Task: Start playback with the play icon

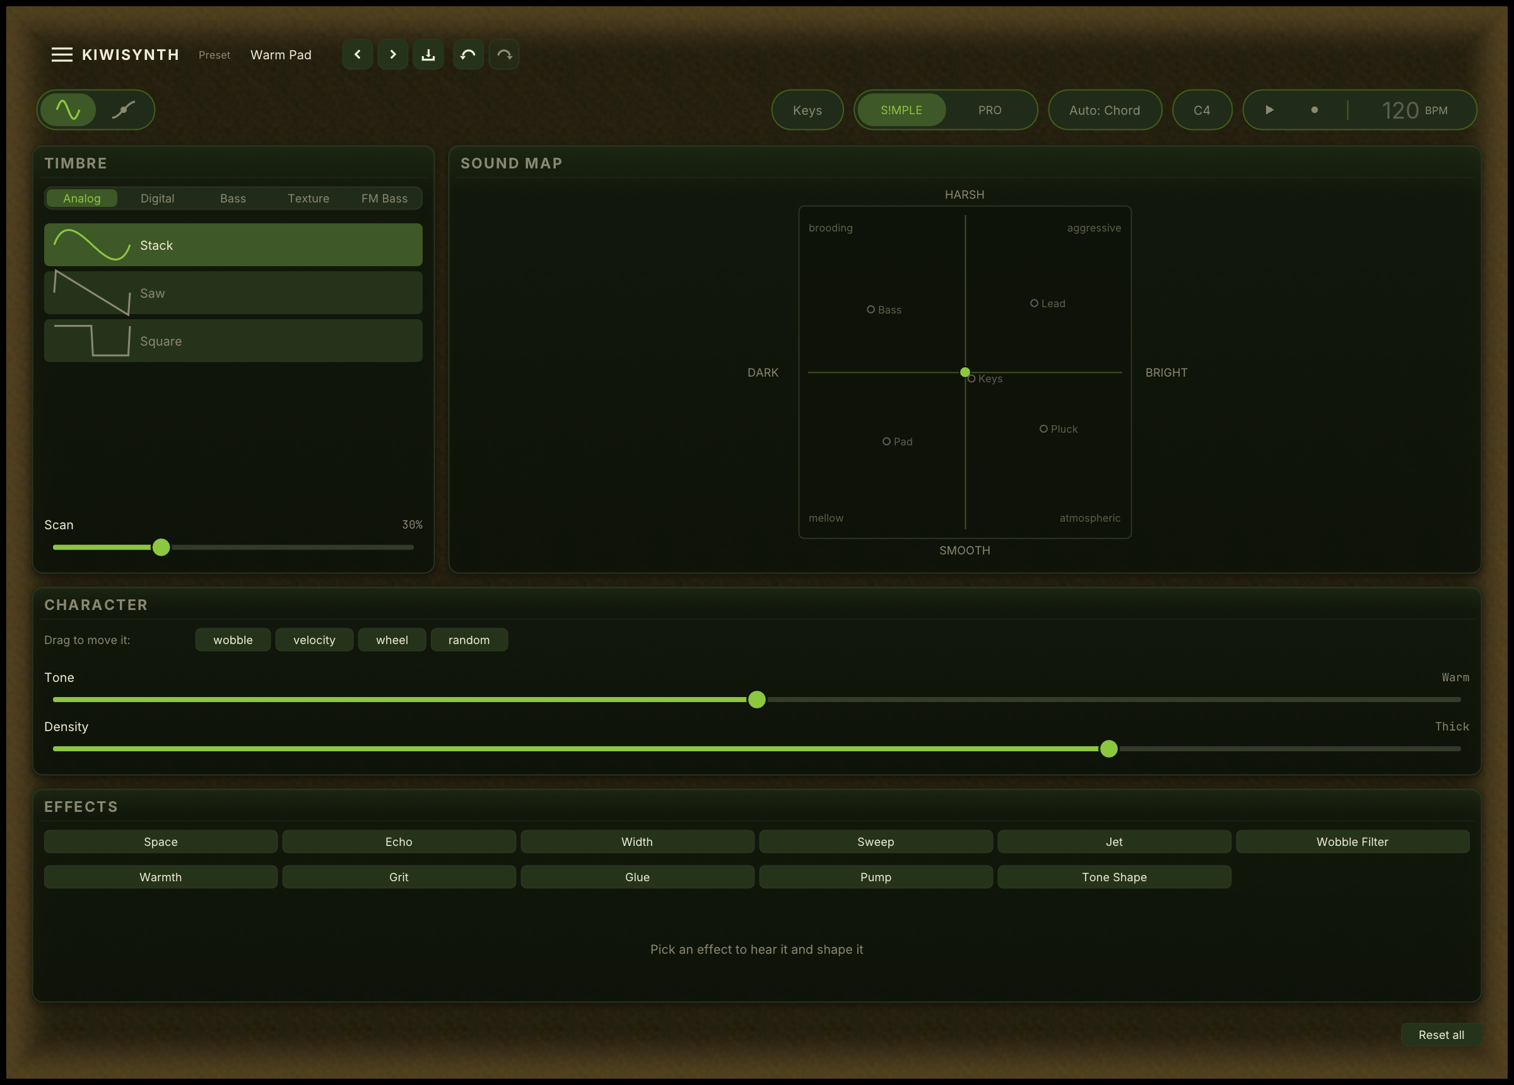Action: pos(1269,110)
